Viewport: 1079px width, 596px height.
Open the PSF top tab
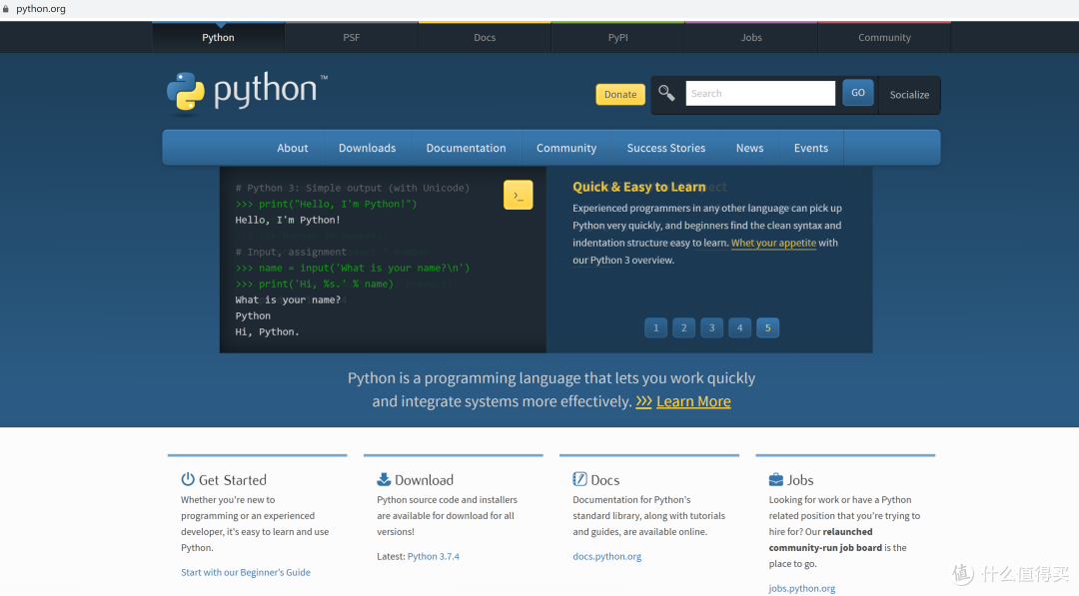(351, 37)
